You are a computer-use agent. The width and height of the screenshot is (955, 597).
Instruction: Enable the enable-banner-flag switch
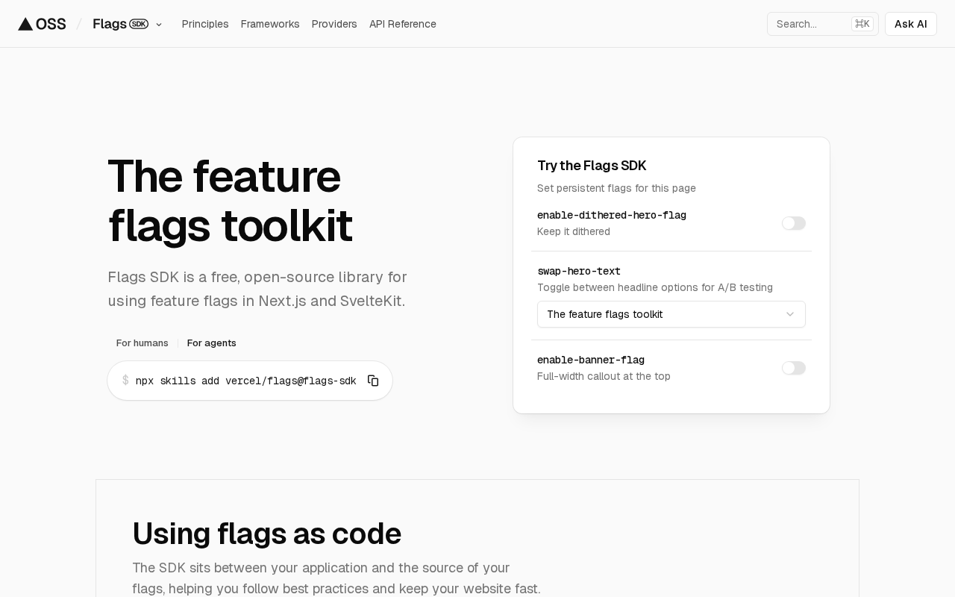pyautogui.click(x=793, y=368)
